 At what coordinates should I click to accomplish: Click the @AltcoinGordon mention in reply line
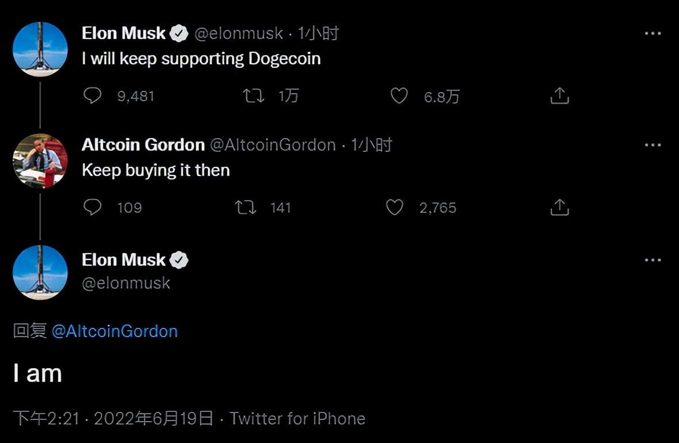pyautogui.click(x=115, y=331)
